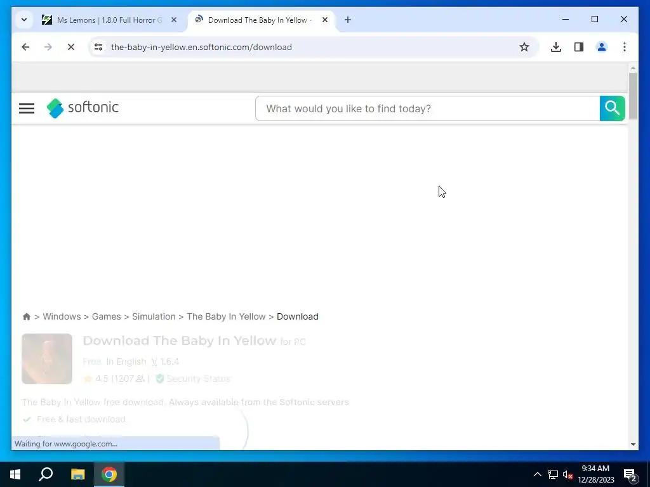Open the notification center icon
The height and width of the screenshot is (487, 650).
tap(630, 476)
